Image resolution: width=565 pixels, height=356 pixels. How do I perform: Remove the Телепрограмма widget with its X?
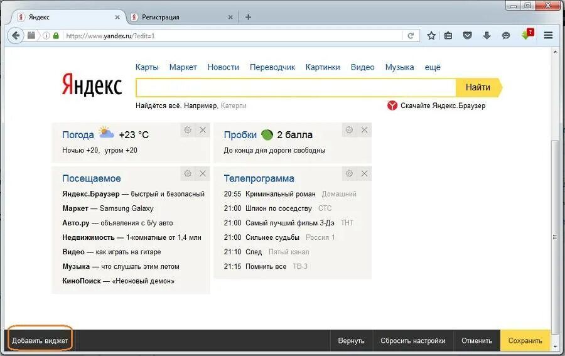coord(364,174)
